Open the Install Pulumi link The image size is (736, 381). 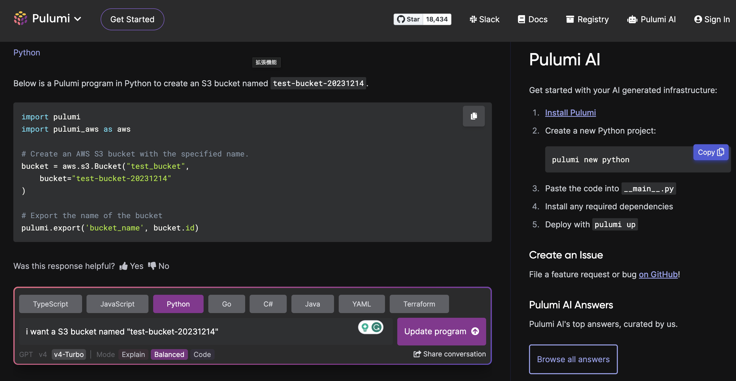tap(571, 113)
